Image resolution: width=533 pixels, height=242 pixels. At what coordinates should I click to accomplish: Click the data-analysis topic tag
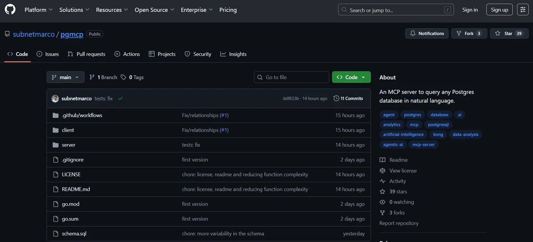465,134
